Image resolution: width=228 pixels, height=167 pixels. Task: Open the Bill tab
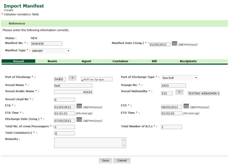(x=154, y=61)
